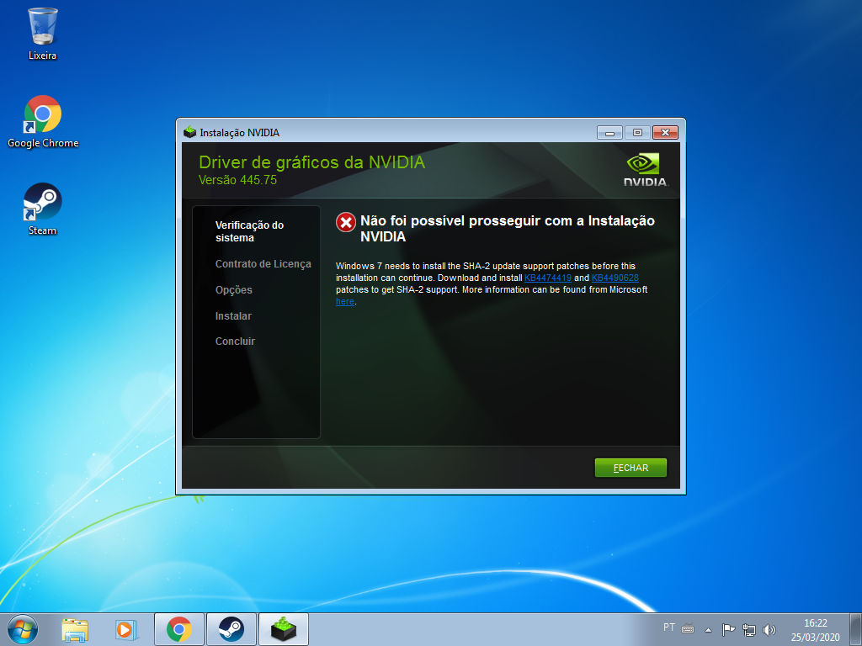Click Show desktop button at taskbar end

click(855, 629)
